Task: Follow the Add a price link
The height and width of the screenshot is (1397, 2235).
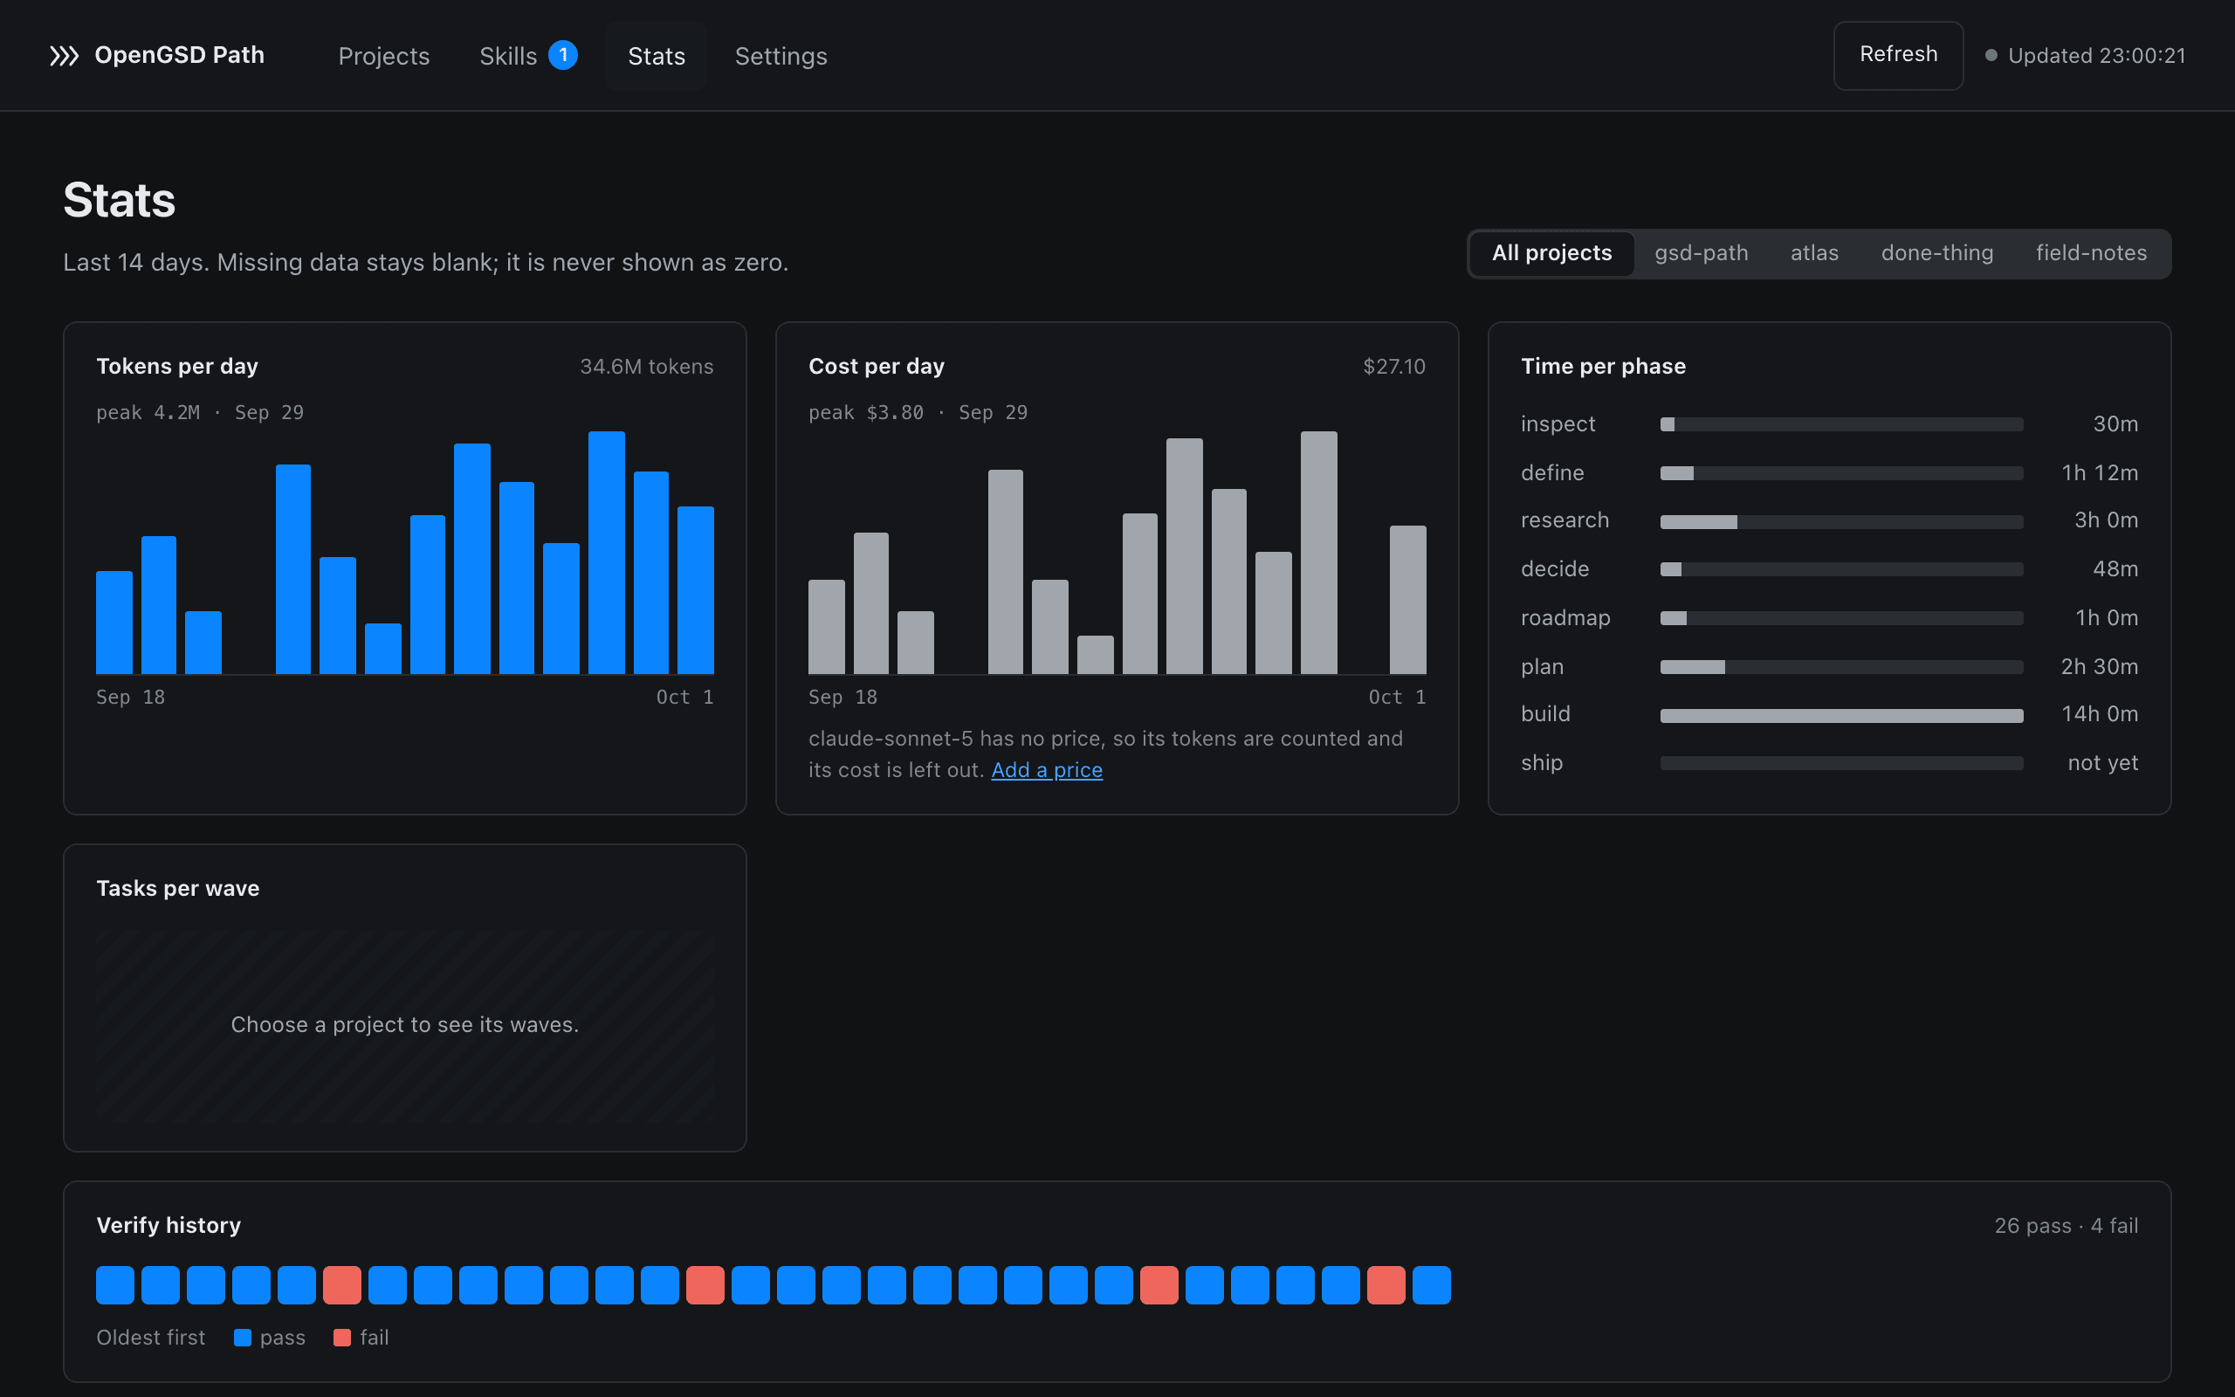Action: point(1047,769)
